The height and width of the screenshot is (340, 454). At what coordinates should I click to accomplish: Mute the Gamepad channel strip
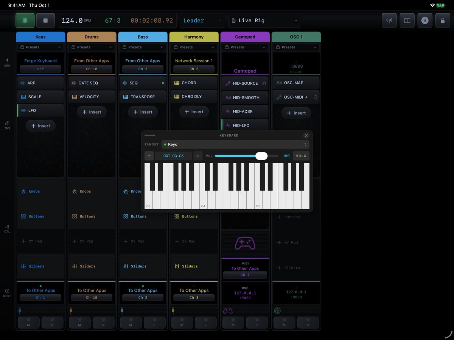coord(233,322)
